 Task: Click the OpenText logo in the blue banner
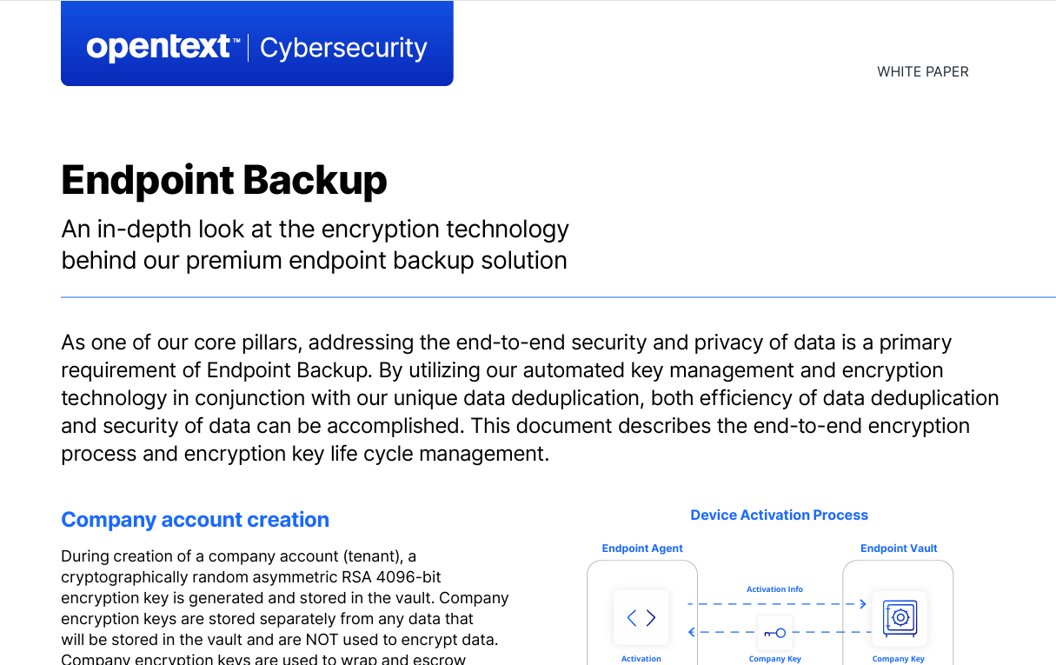click(159, 47)
